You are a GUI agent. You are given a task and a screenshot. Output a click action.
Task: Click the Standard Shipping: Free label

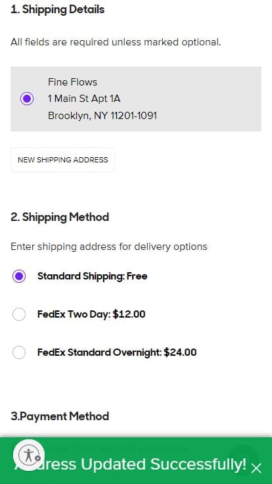(x=92, y=276)
